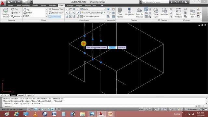Expand the Coordinates panel arrow
Image resolution: width=208 pixels, height=117 pixels.
[105, 20]
